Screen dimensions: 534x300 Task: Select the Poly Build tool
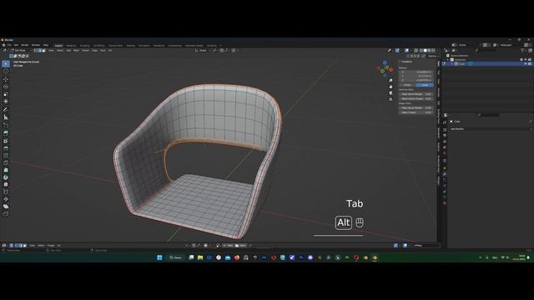[x=6, y=170]
